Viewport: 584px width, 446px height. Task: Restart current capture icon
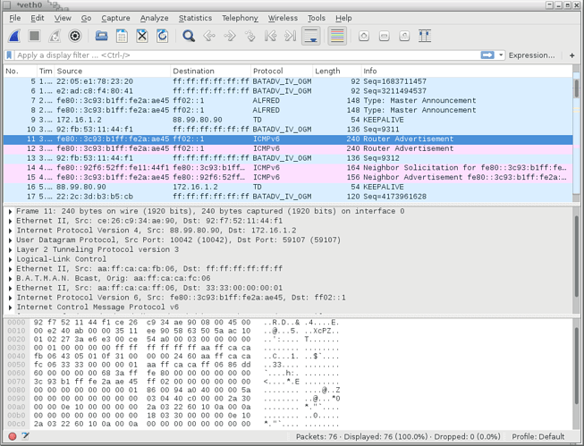point(55,36)
